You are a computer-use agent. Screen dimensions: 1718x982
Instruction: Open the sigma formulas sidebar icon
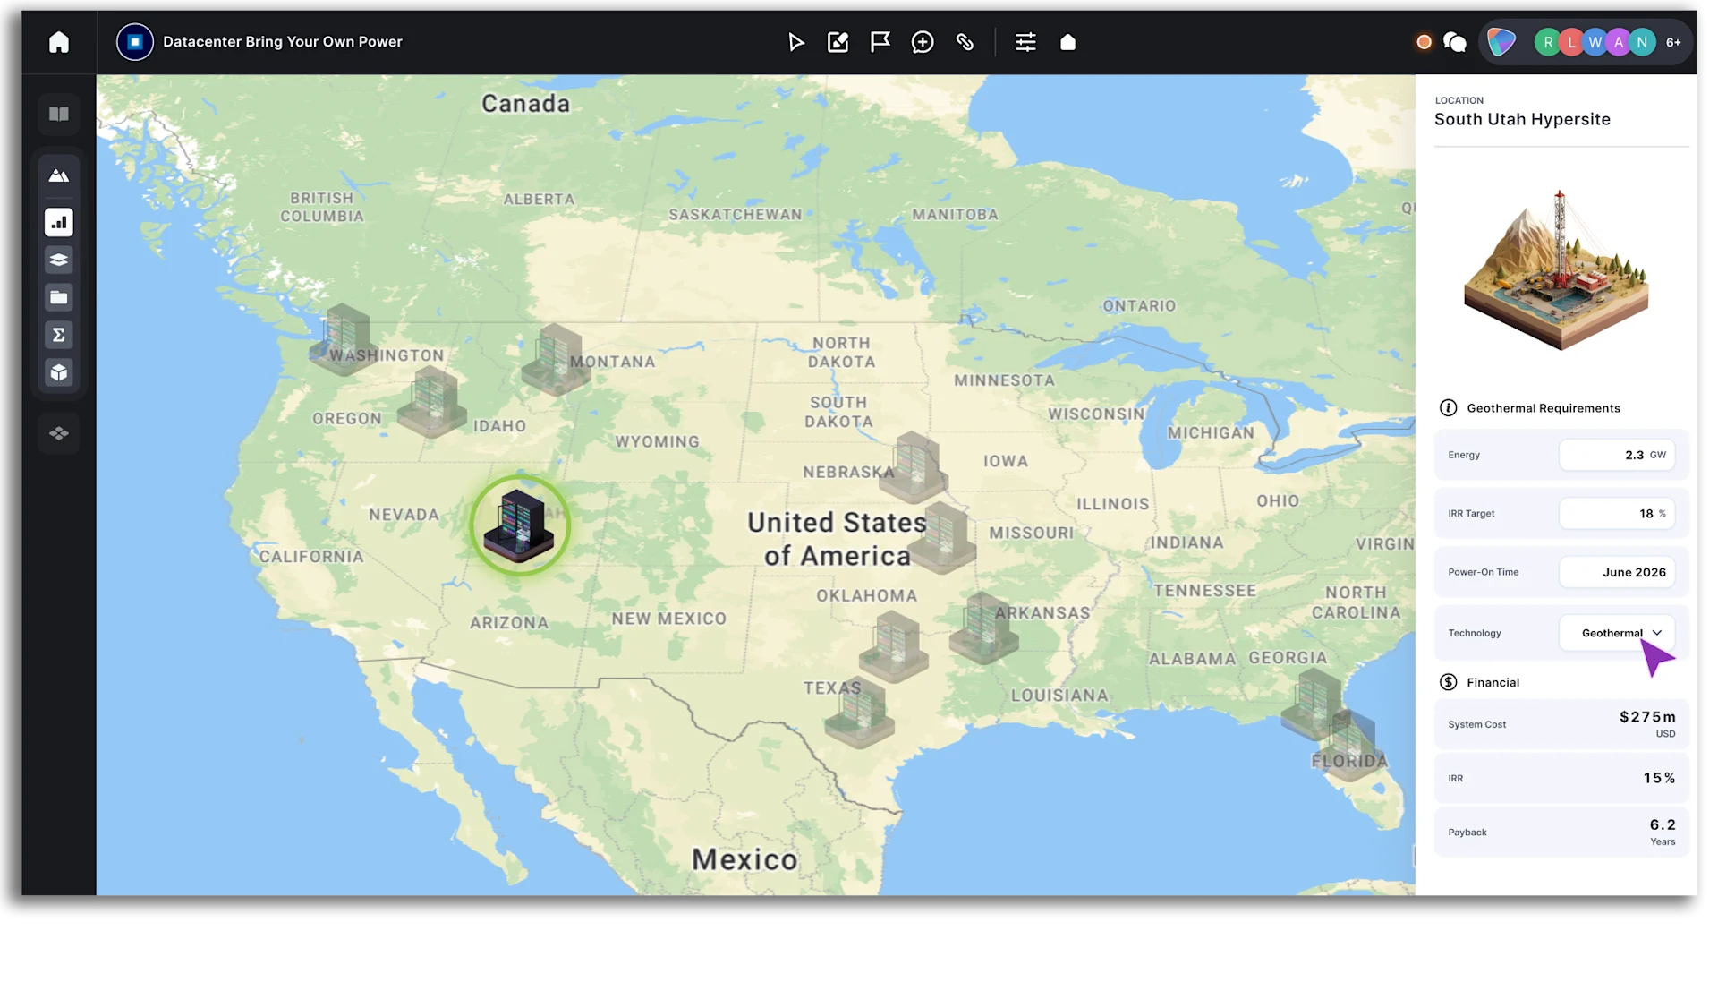[59, 335]
